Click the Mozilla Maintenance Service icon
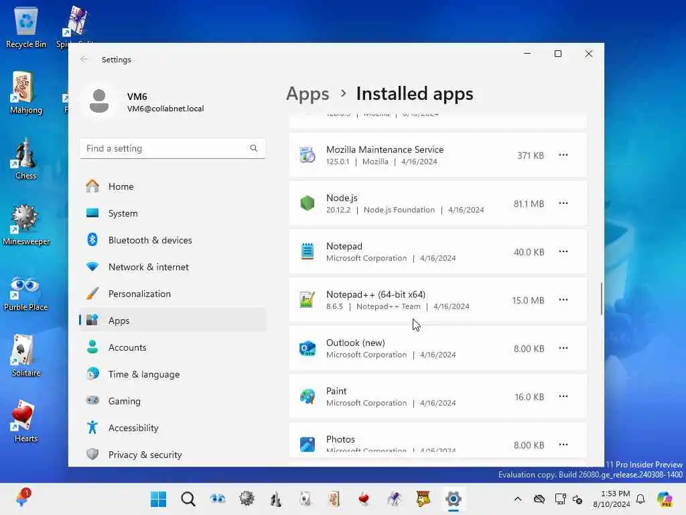This screenshot has height=515, width=686. click(x=307, y=155)
